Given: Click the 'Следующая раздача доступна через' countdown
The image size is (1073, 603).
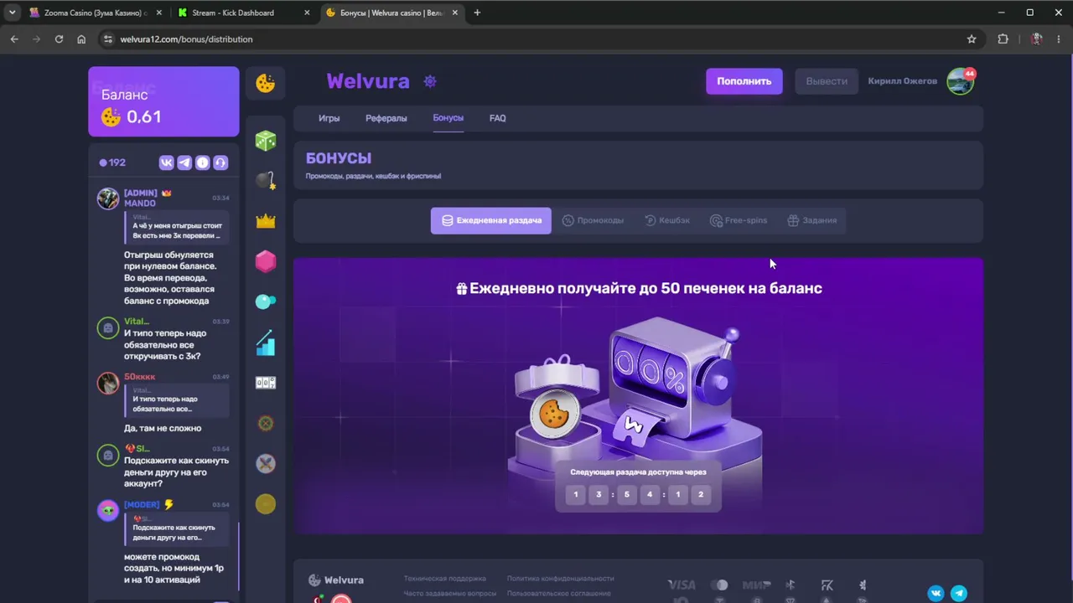Looking at the screenshot, I should [x=638, y=487].
